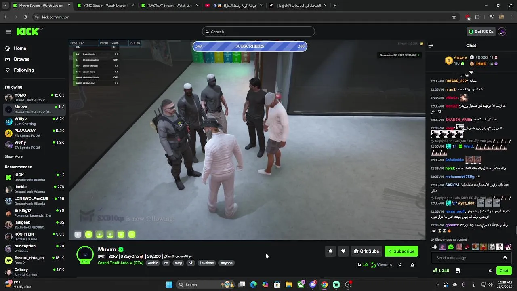
Task: Click the browser address bar
Action: click(242, 17)
